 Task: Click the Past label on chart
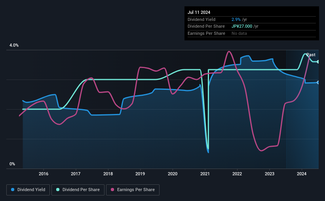click(311, 55)
